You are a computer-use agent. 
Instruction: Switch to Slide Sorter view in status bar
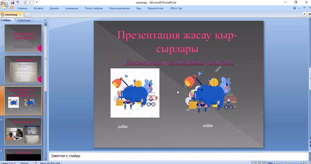[260, 163]
